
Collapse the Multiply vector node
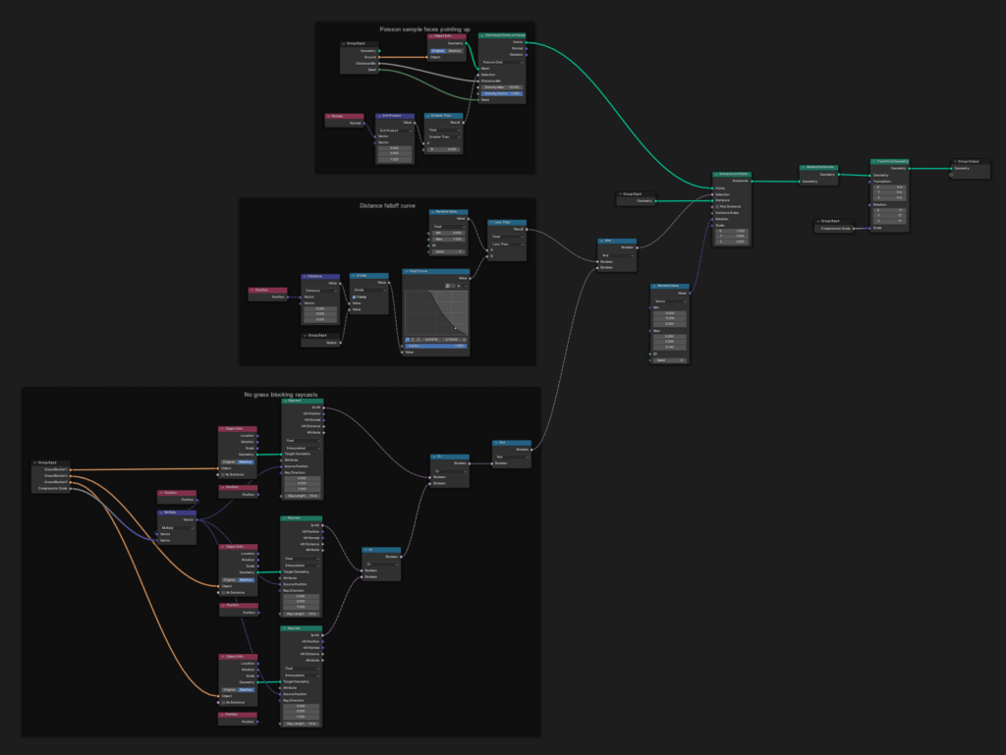(x=161, y=512)
